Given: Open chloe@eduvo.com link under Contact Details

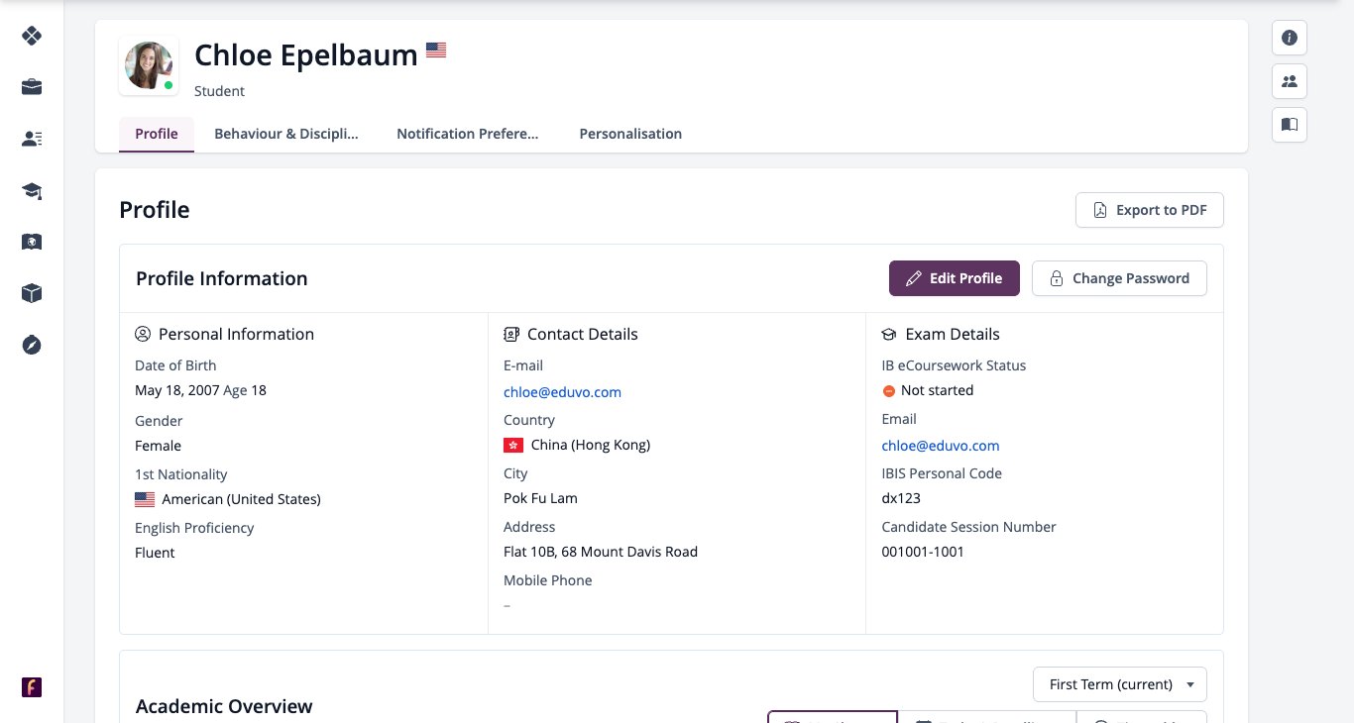Looking at the screenshot, I should pos(562,392).
